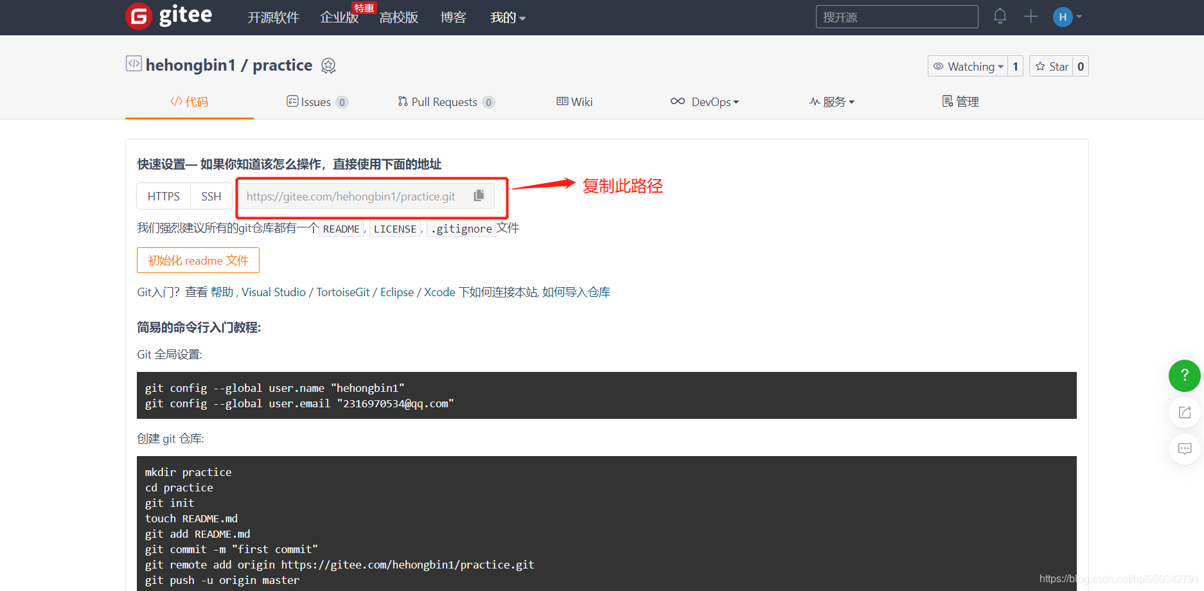This screenshot has width=1204, height=591.
Task: Open the Visual Studio guide link
Action: (274, 292)
